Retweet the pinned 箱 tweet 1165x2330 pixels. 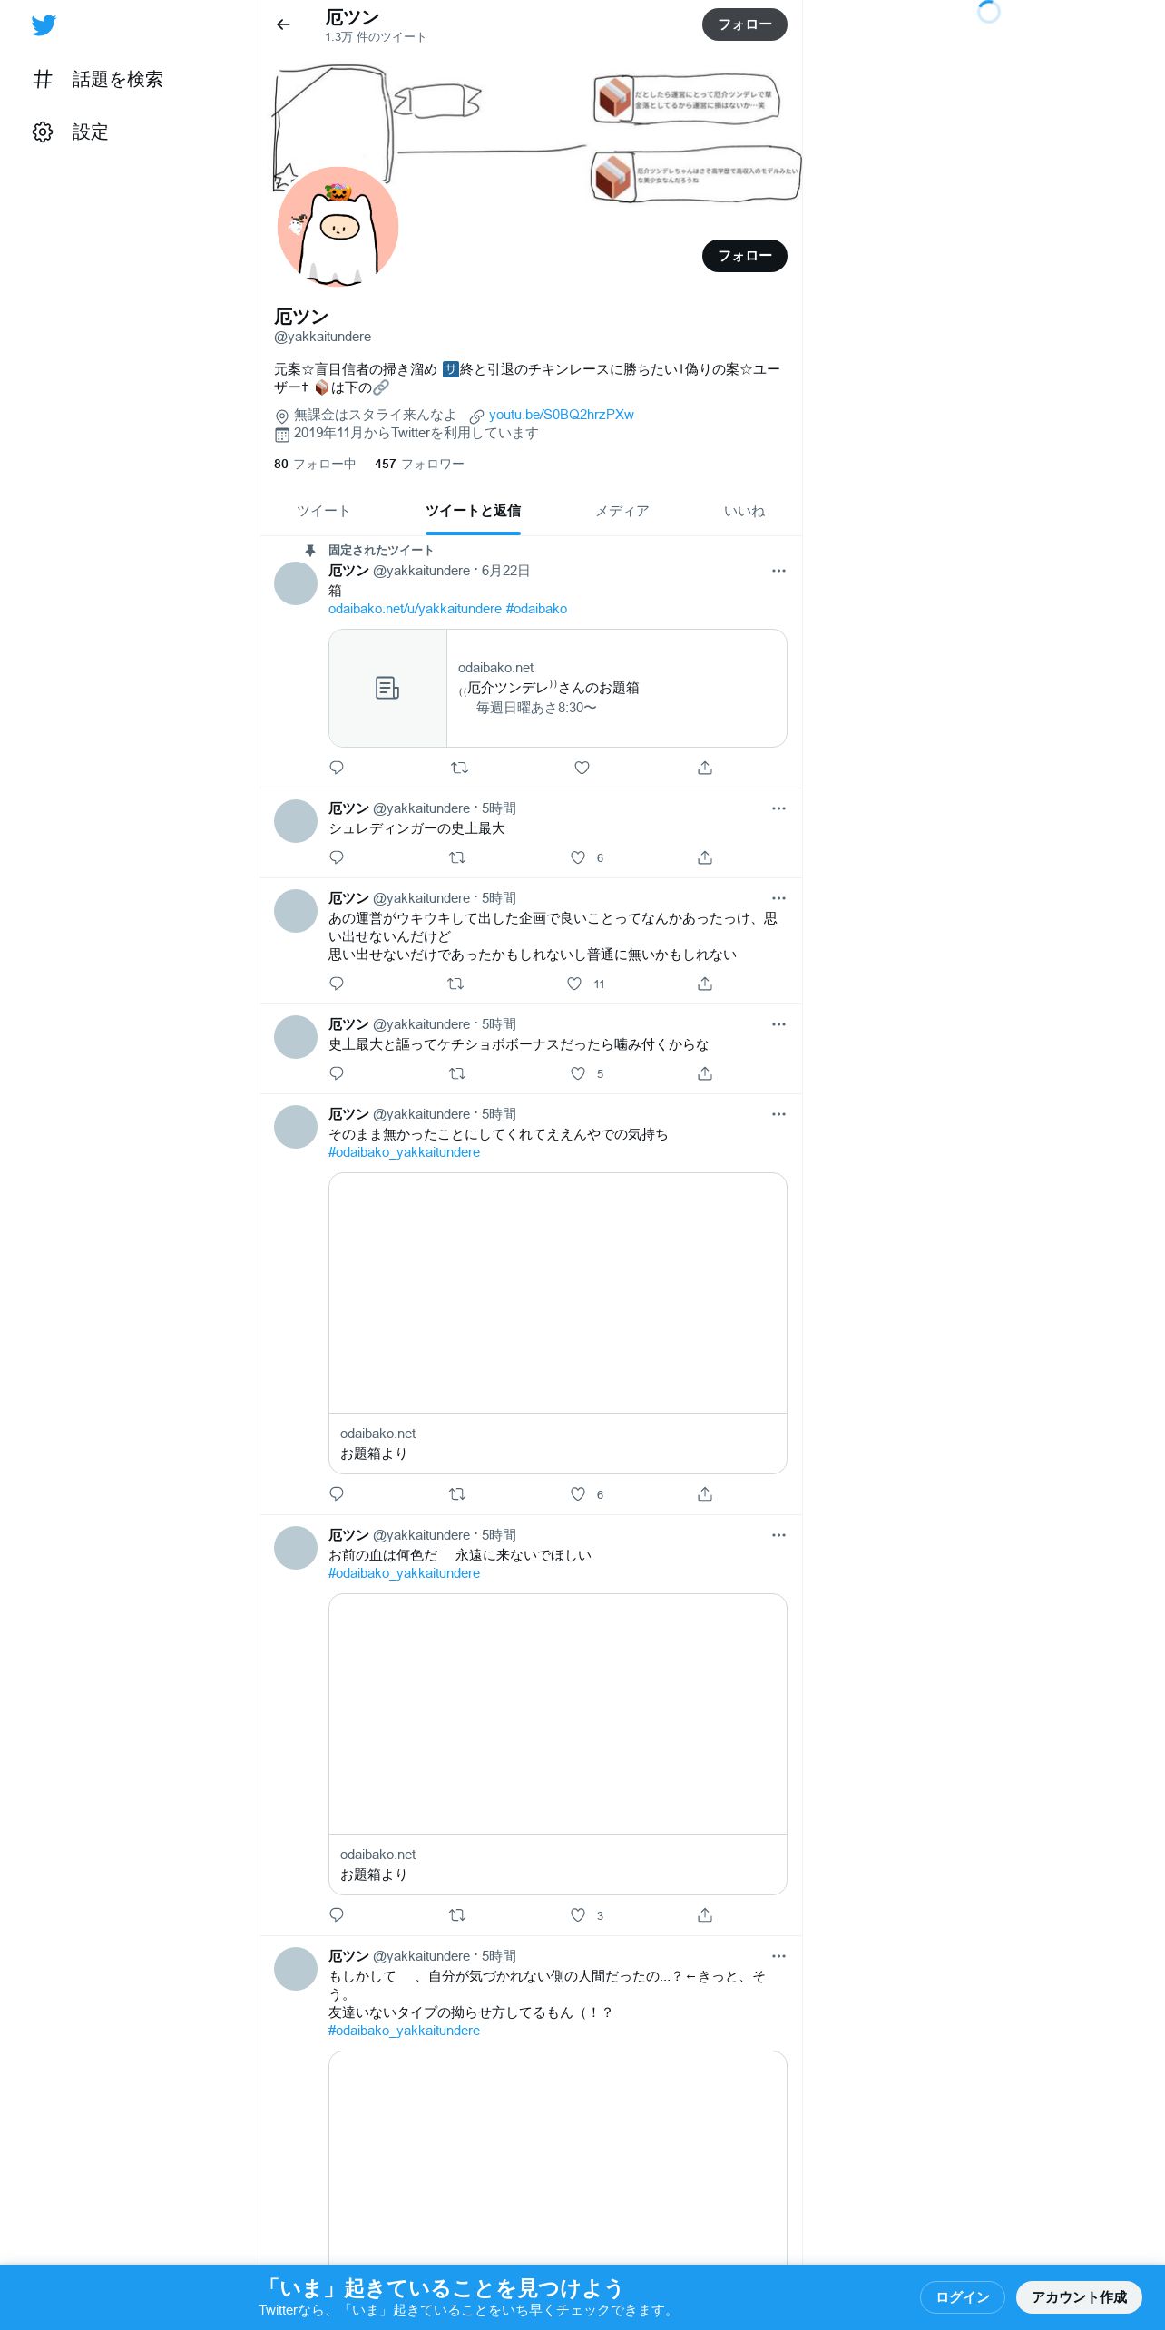459,768
